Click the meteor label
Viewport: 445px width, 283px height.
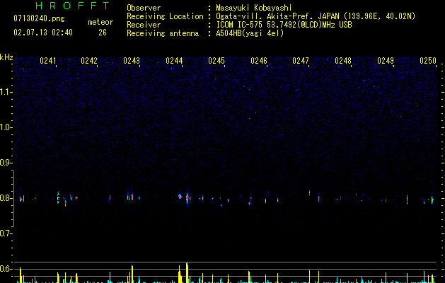pos(100,22)
